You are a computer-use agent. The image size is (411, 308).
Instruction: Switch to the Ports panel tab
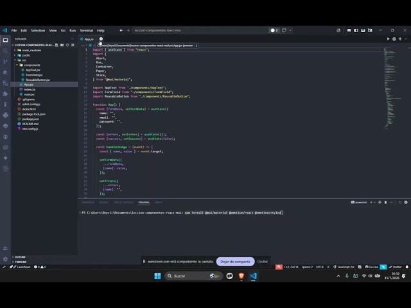[x=159, y=203]
